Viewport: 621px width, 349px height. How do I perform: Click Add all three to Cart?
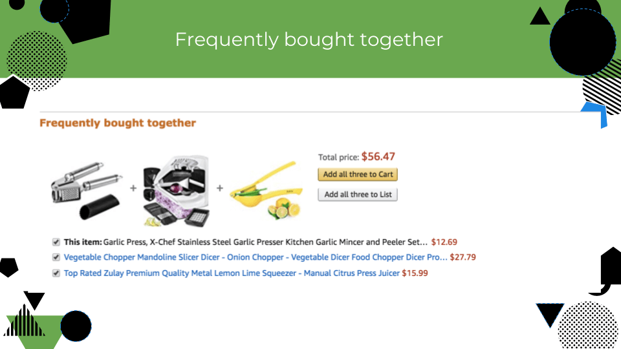(x=358, y=174)
